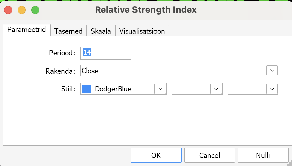292x166 pixels.
Task: Click the line style sample in the middle Stiil box
Action: [x=191, y=89]
